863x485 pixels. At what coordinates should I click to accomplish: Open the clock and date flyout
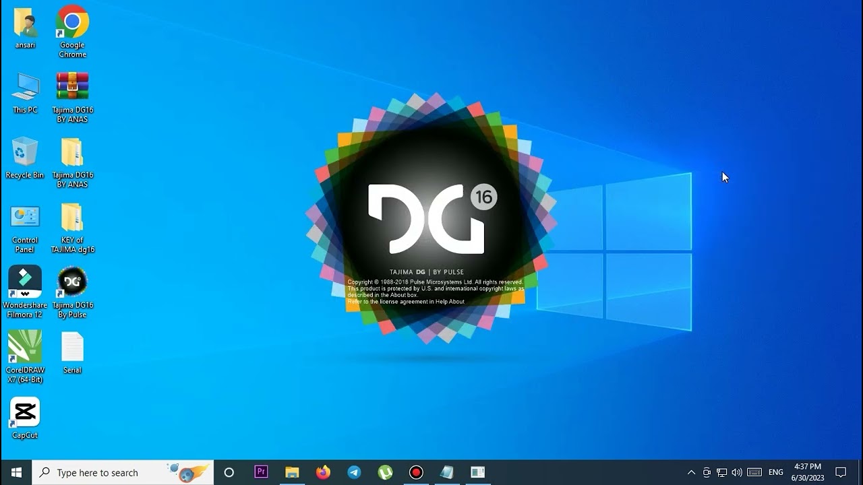(808, 472)
